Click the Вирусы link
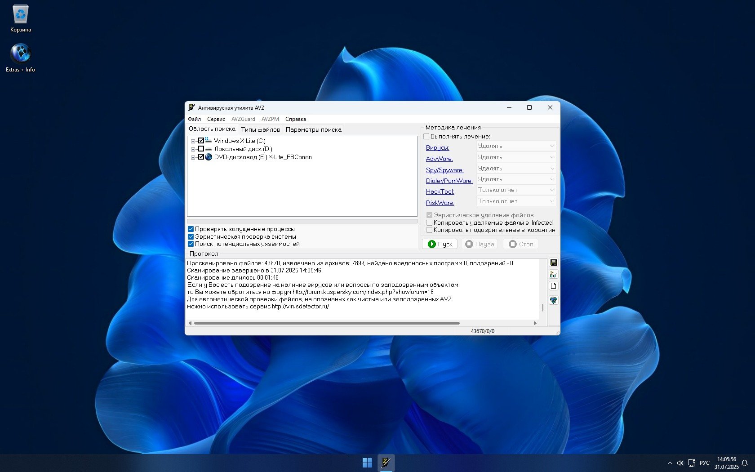This screenshot has height=472, width=755. [x=437, y=148]
